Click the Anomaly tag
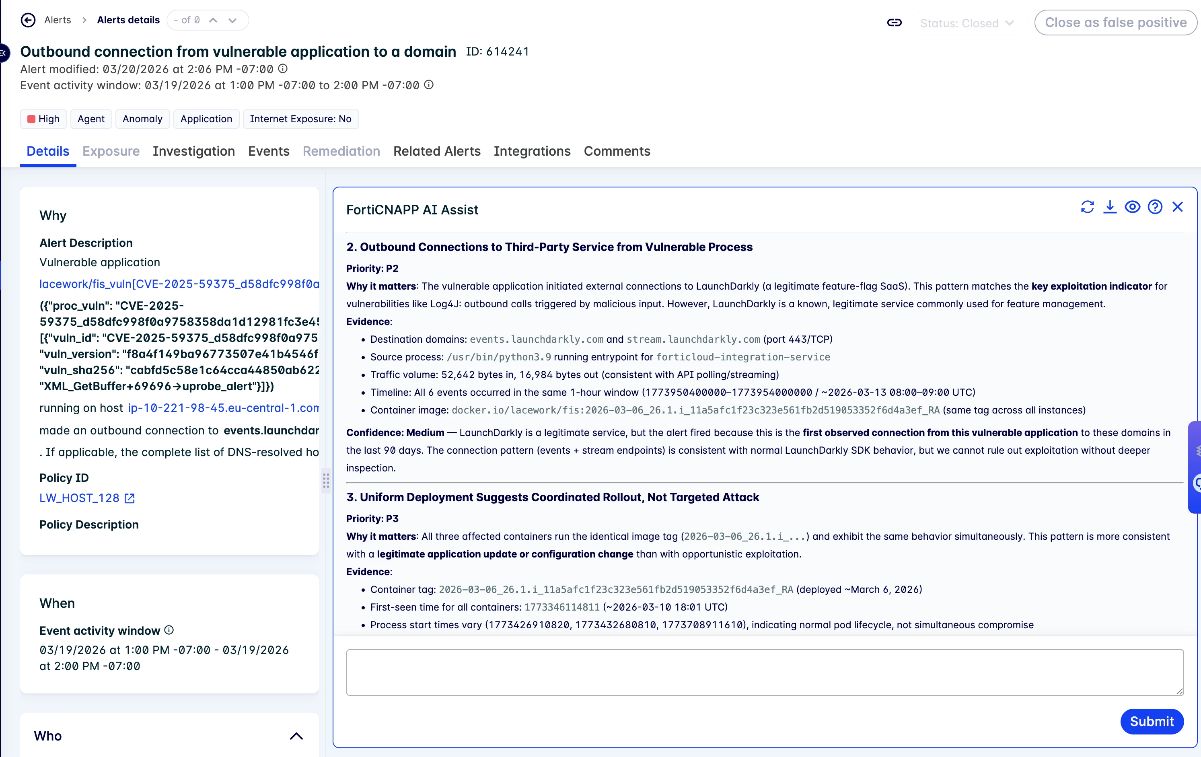This screenshot has height=757, width=1201. tap(143, 119)
